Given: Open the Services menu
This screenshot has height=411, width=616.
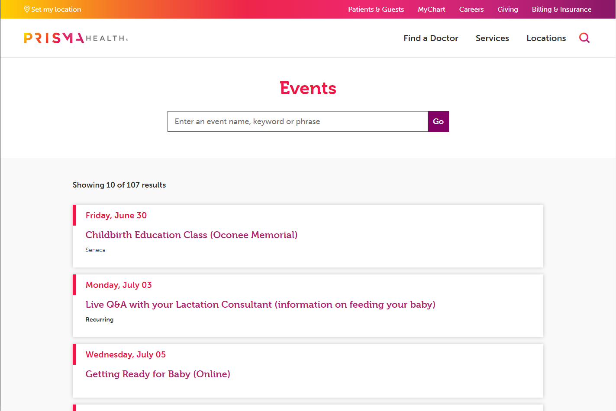Looking at the screenshot, I should 492,38.
